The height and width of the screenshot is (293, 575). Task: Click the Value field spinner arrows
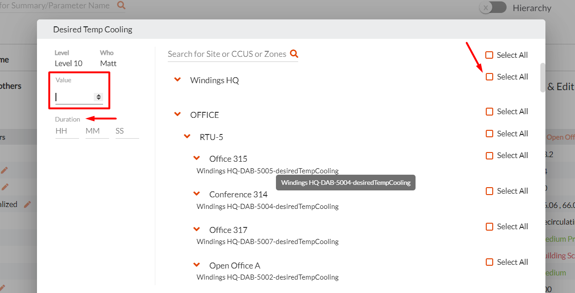98,97
